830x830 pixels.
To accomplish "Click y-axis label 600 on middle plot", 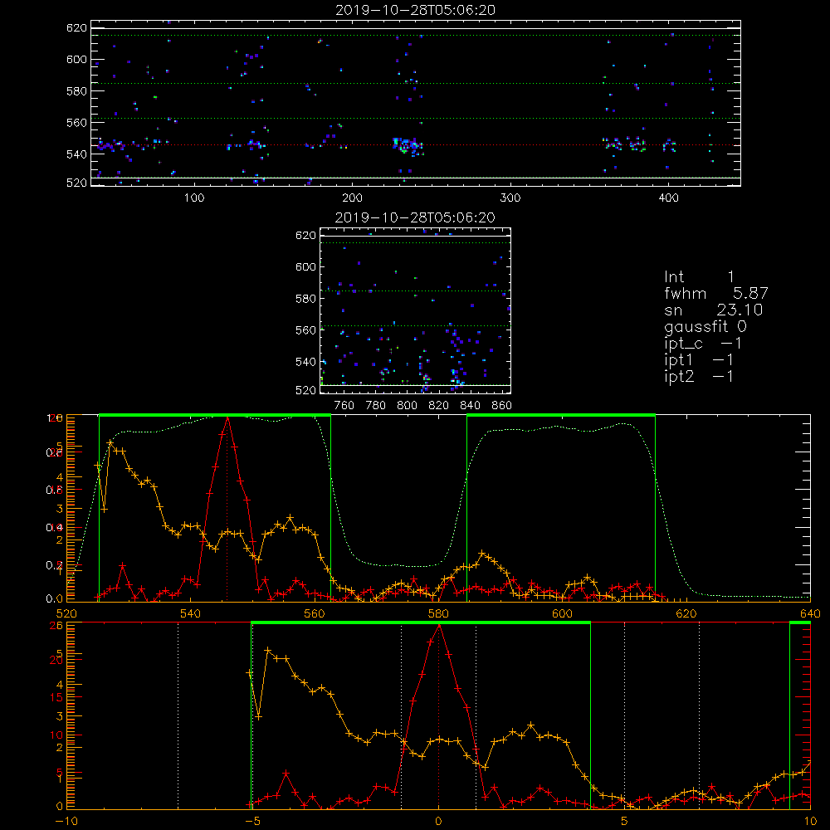I will 305,266.
